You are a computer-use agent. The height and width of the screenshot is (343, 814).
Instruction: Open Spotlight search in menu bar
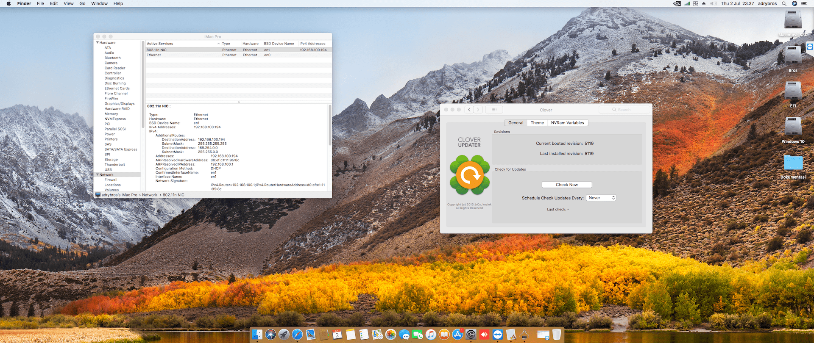(x=784, y=3)
